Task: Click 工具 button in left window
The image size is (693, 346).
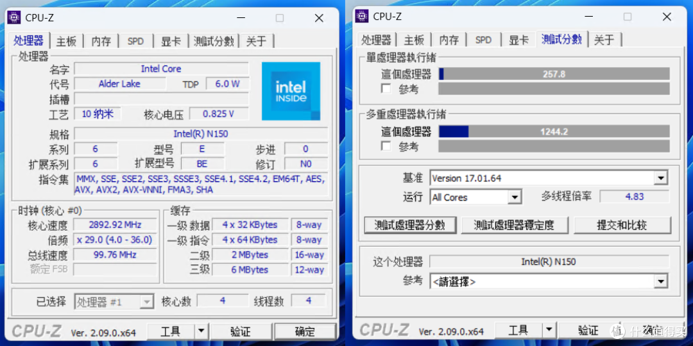Action: pyautogui.click(x=171, y=331)
